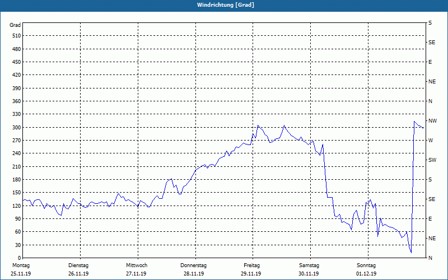The height and width of the screenshot is (280, 448).
Task: Click the 510 value on the Grad axis
Action: 17,36
